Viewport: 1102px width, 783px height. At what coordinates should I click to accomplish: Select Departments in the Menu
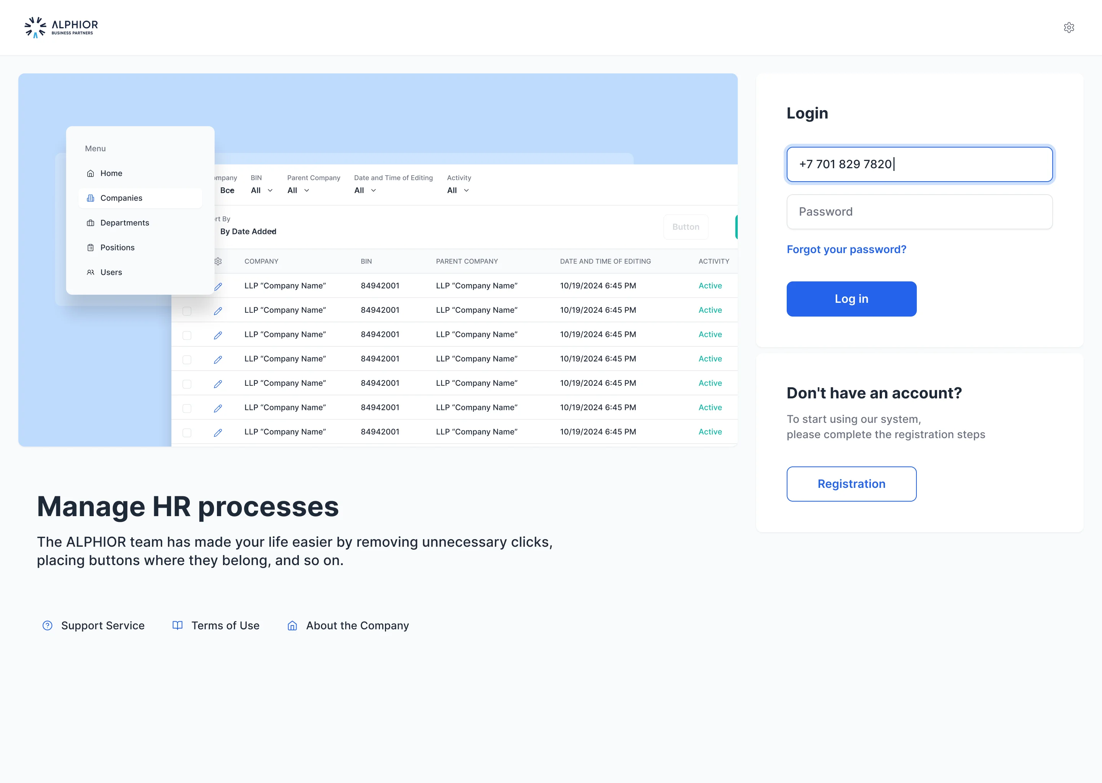coord(140,223)
